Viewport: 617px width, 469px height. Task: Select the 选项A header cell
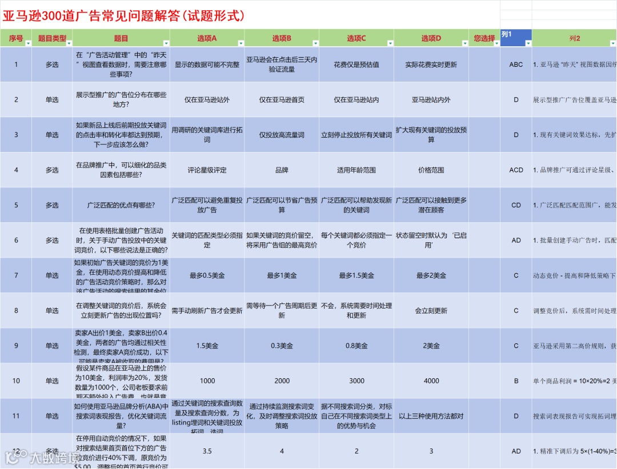coord(207,38)
